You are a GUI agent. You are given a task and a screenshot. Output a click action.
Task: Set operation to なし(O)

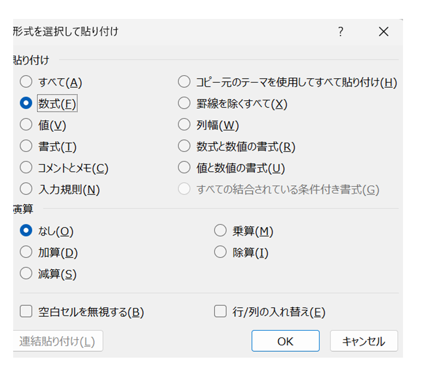(x=26, y=231)
